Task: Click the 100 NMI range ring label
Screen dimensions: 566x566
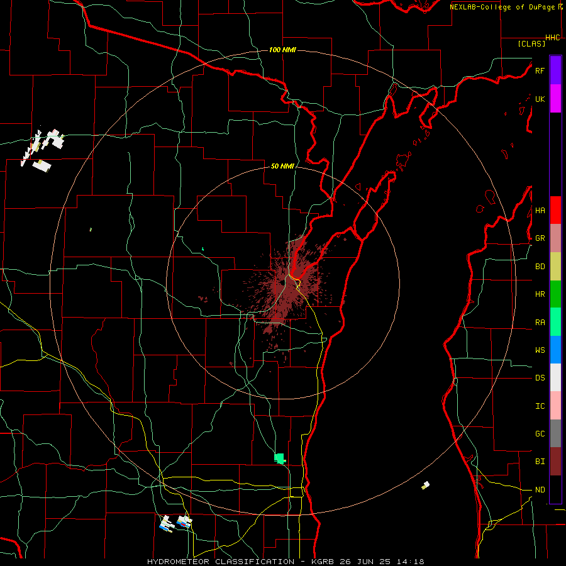Action: tap(282, 50)
